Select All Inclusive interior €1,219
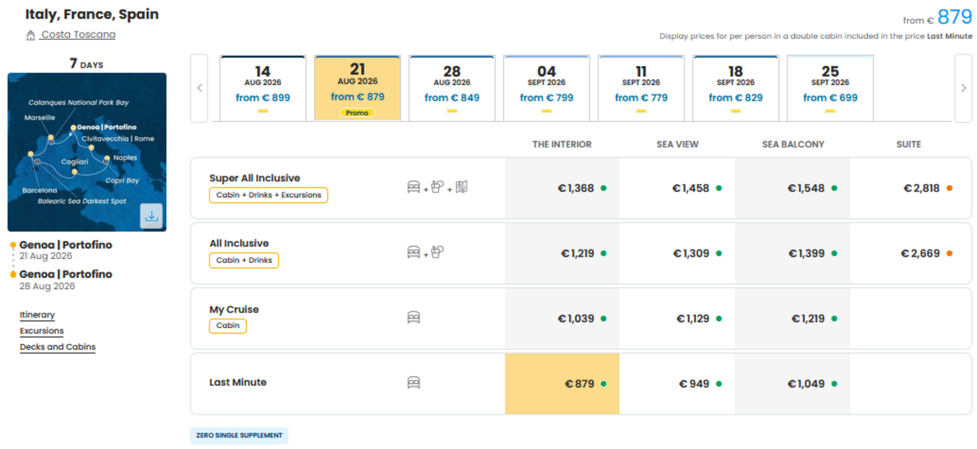977x449 pixels. [x=562, y=253]
